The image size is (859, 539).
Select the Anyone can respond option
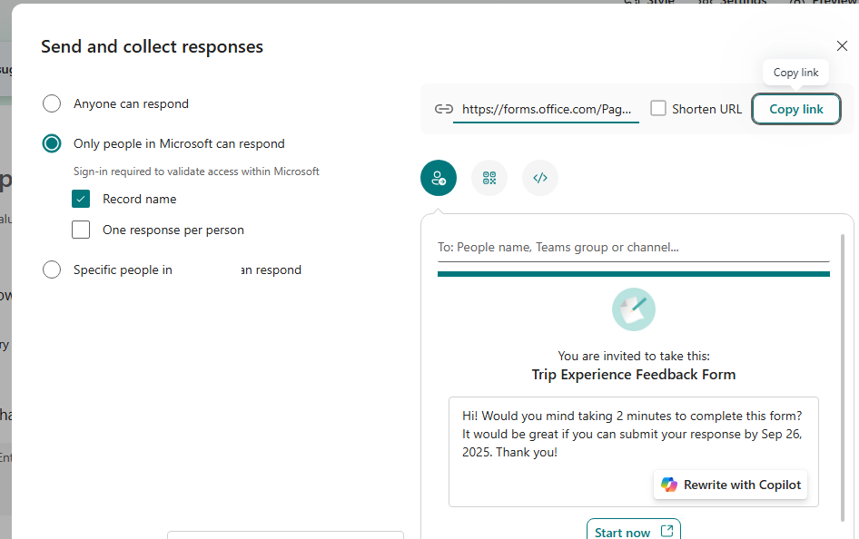(52, 103)
